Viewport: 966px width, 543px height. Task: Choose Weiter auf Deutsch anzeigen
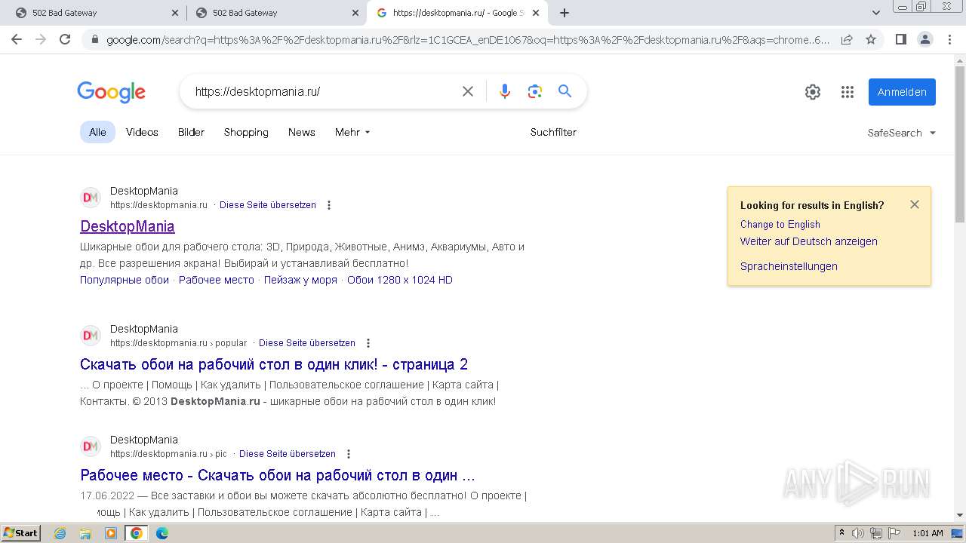coord(808,241)
